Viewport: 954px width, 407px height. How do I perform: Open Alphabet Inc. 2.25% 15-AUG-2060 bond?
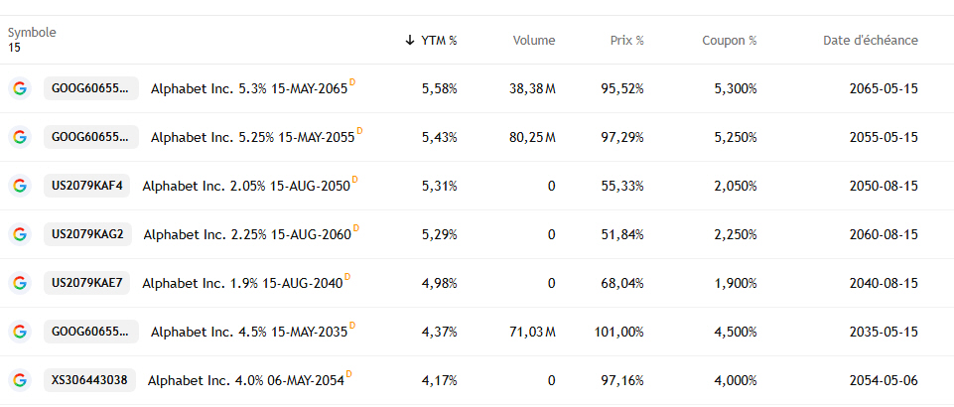[x=247, y=234]
